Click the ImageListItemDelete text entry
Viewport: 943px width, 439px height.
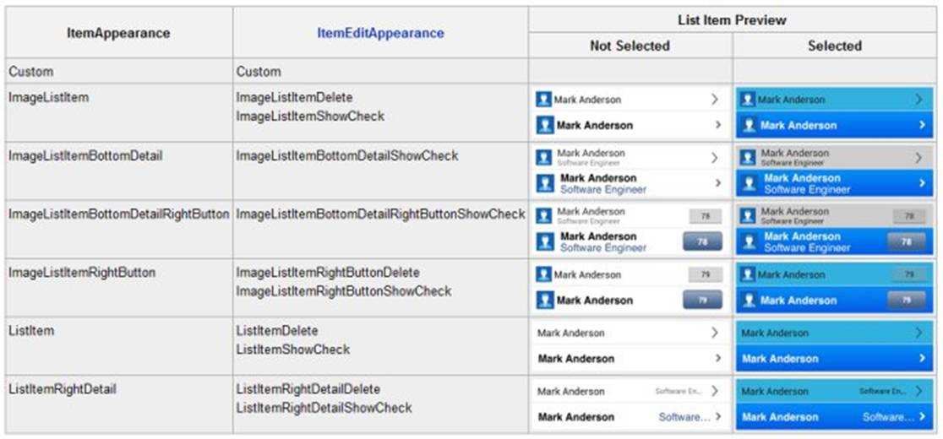click(295, 97)
